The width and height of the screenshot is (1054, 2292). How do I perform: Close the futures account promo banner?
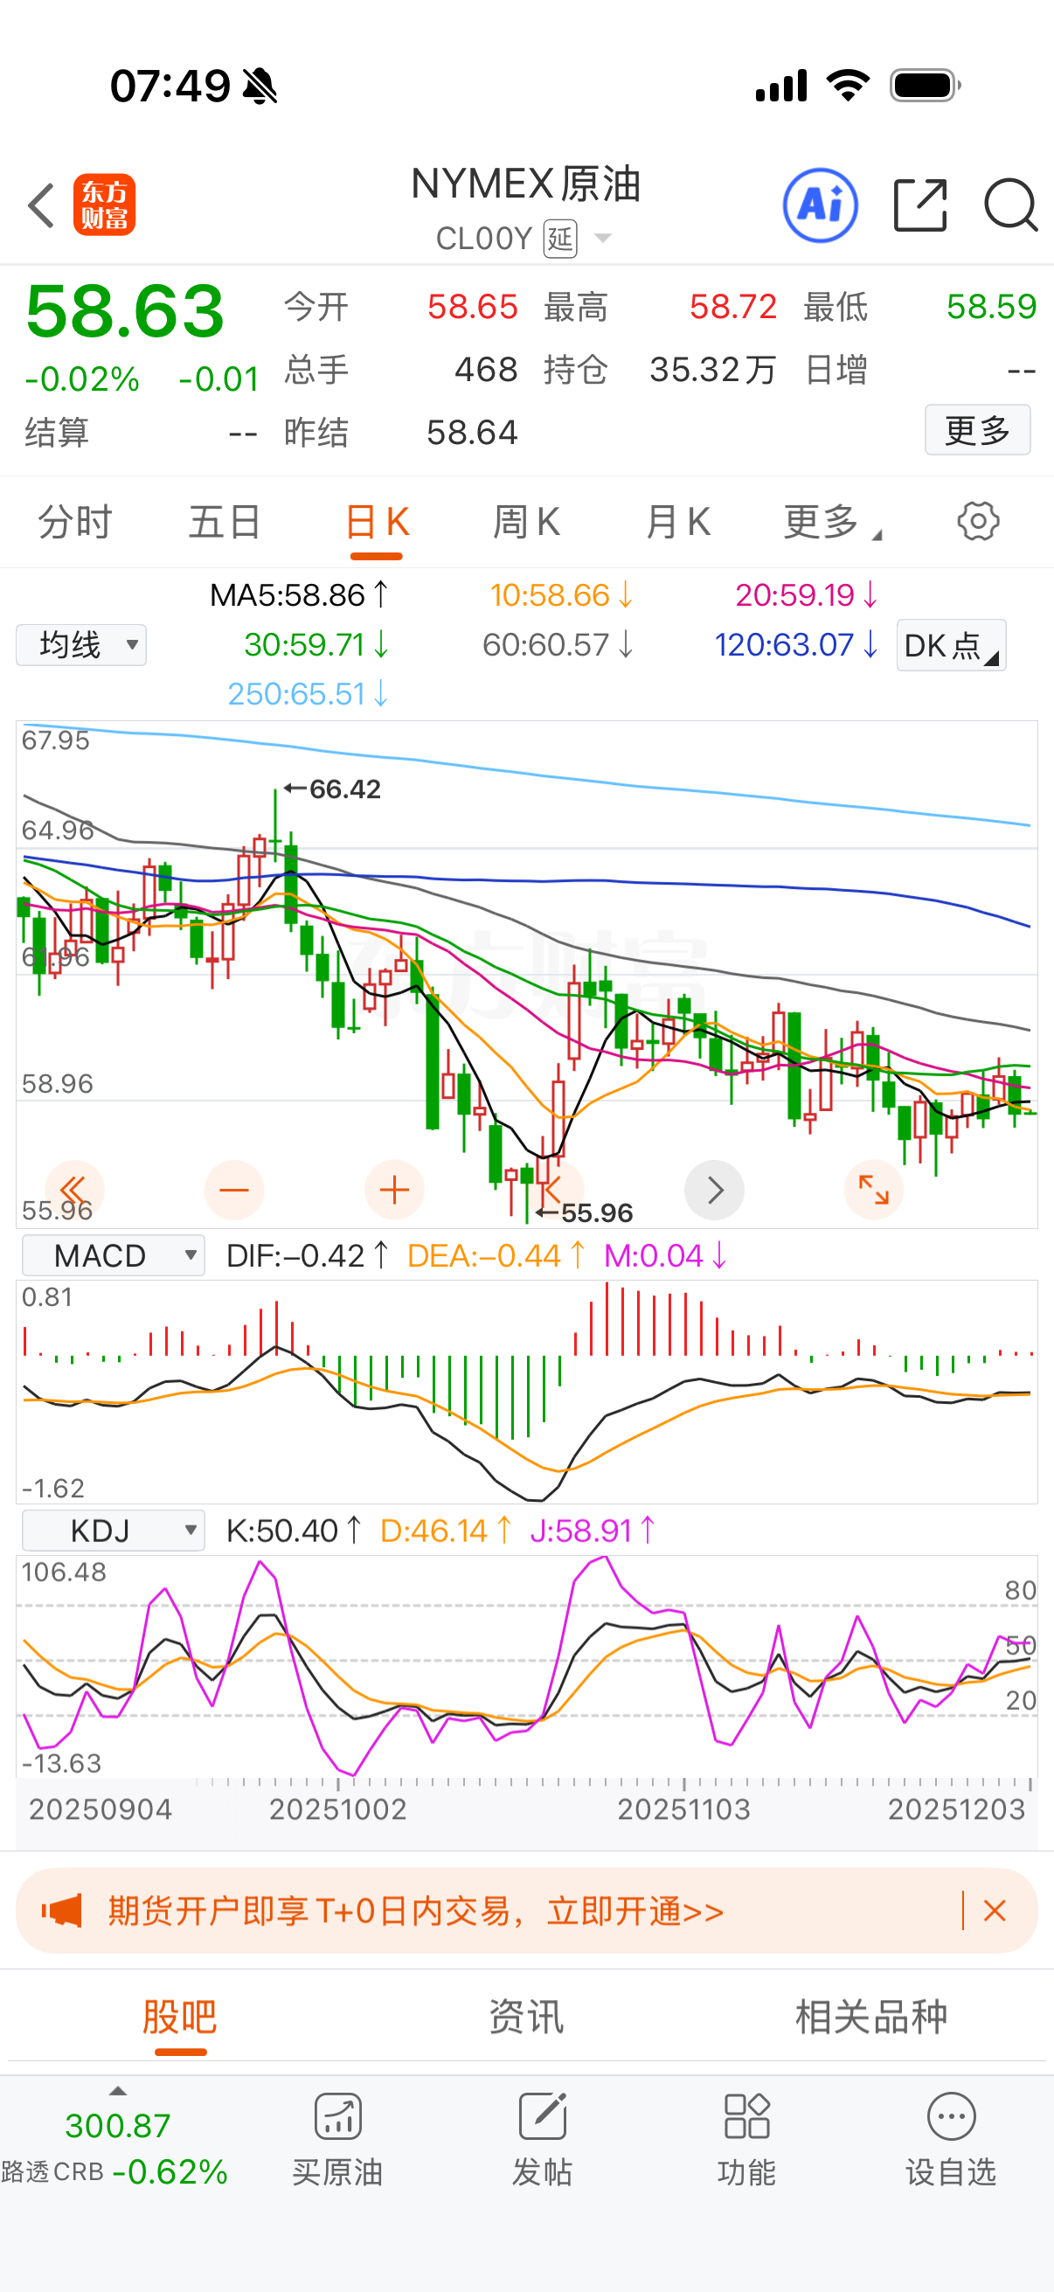(995, 1911)
